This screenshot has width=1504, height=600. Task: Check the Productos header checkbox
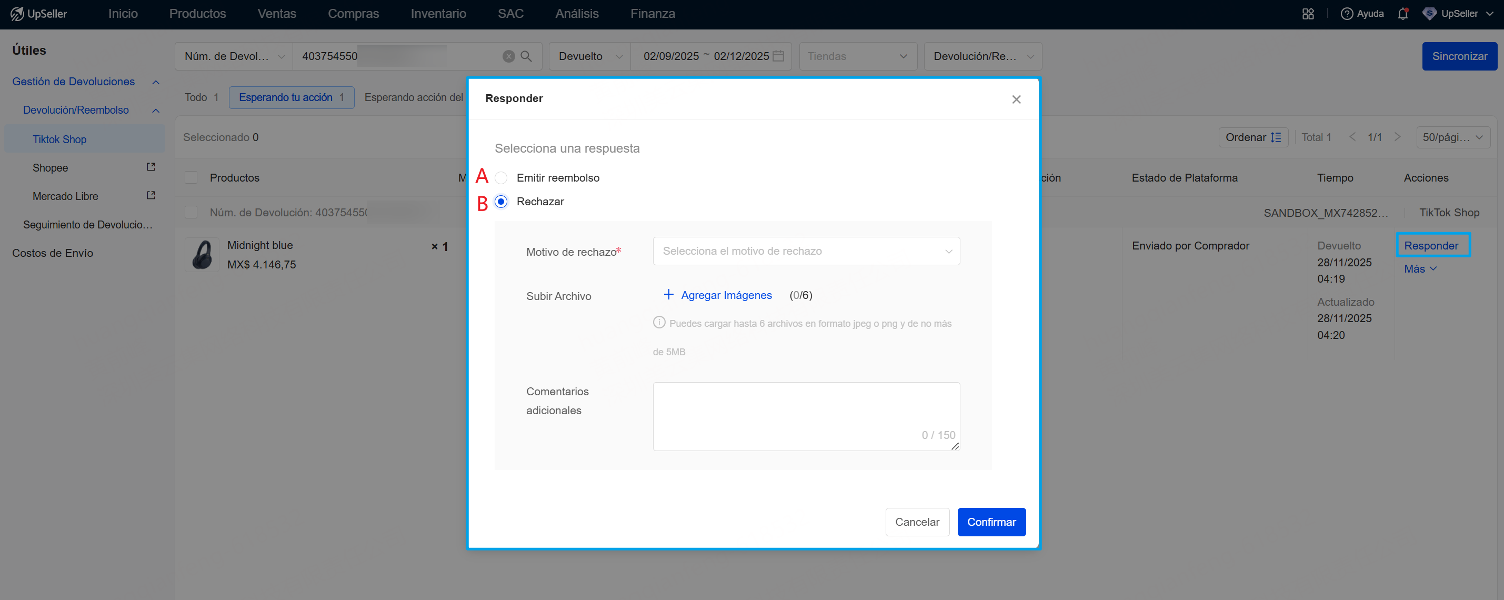click(x=191, y=177)
